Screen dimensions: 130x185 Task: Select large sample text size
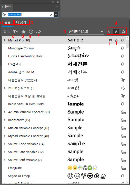123,32
